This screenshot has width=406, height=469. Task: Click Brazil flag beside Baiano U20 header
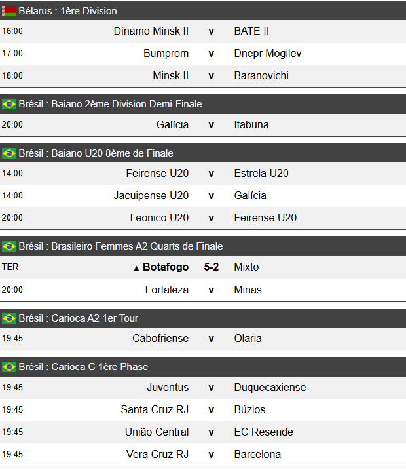point(9,153)
